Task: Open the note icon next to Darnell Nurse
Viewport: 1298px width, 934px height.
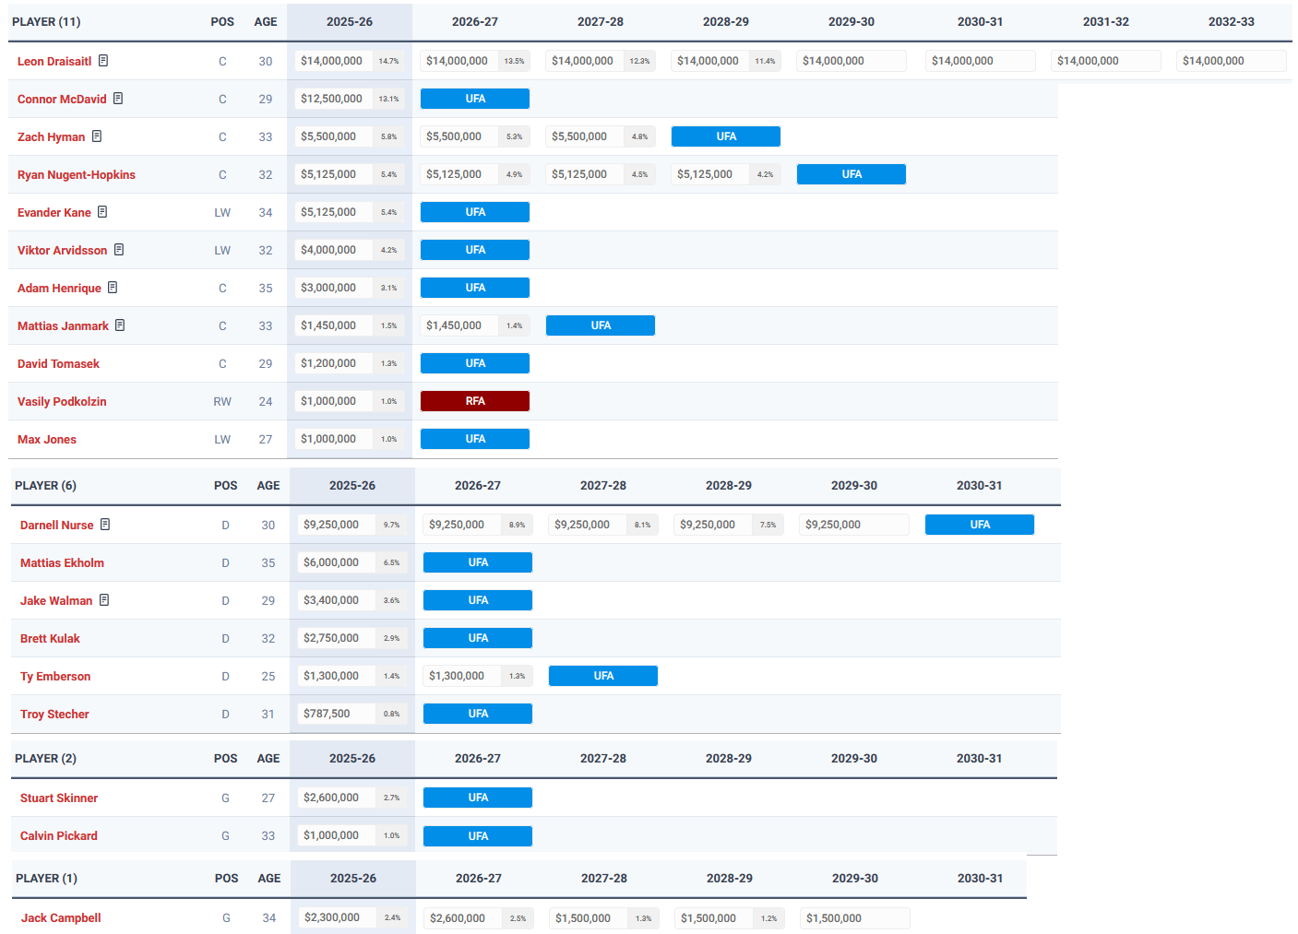Action: [105, 525]
